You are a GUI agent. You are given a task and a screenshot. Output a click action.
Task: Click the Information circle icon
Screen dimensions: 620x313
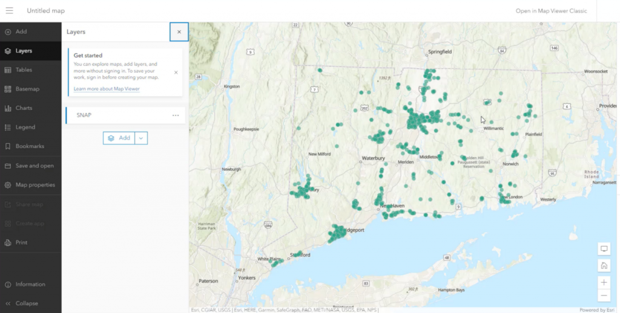click(8, 285)
